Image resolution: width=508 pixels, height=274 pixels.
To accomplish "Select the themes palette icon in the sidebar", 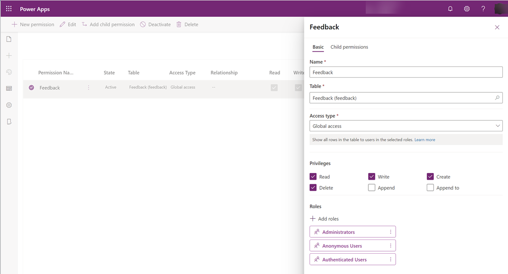I will click(9, 72).
